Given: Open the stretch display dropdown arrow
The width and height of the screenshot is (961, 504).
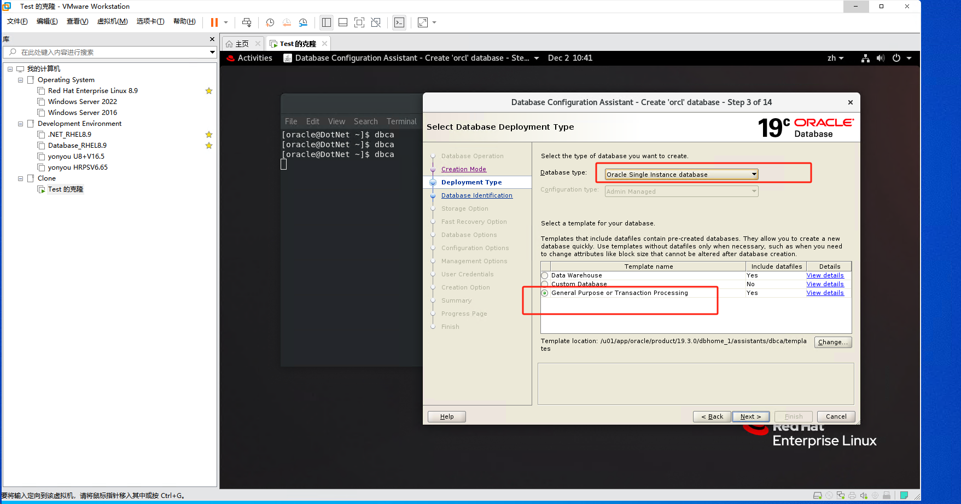Looking at the screenshot, I should pyautogui.click(x=434, y=22).
